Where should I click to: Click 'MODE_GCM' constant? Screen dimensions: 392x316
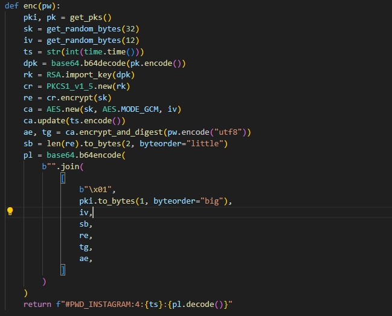tap(140, 109)
